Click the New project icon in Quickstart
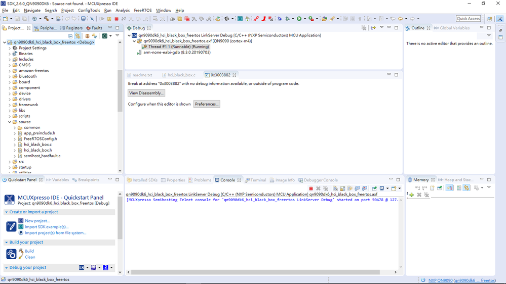The image size is (506, 284). tap(21, 220)
